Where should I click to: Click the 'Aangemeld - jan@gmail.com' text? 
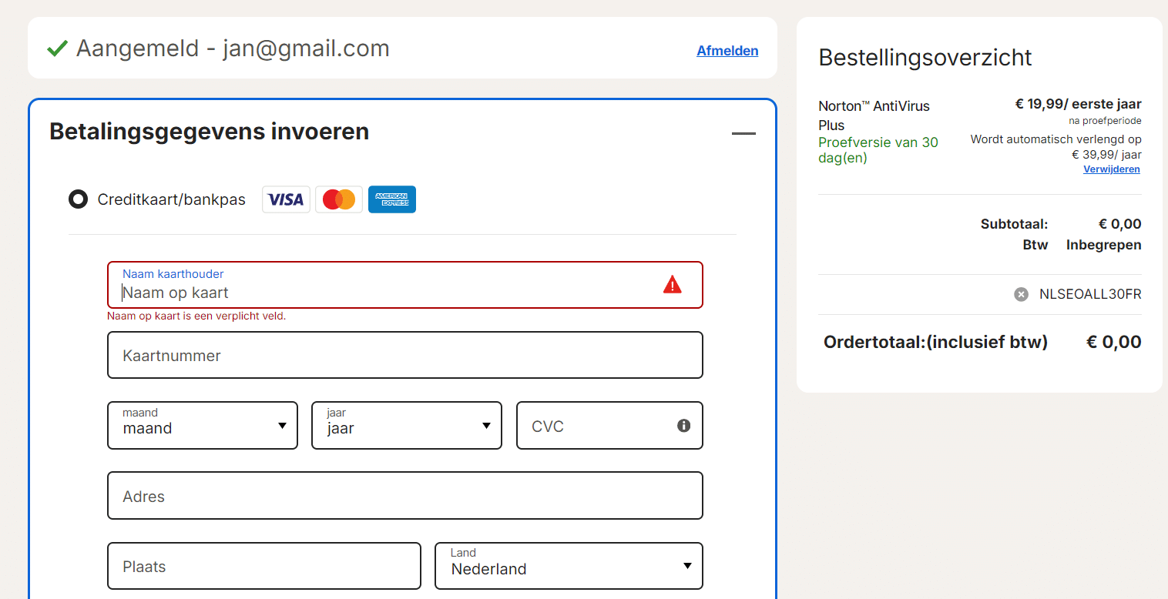point(233,49)
